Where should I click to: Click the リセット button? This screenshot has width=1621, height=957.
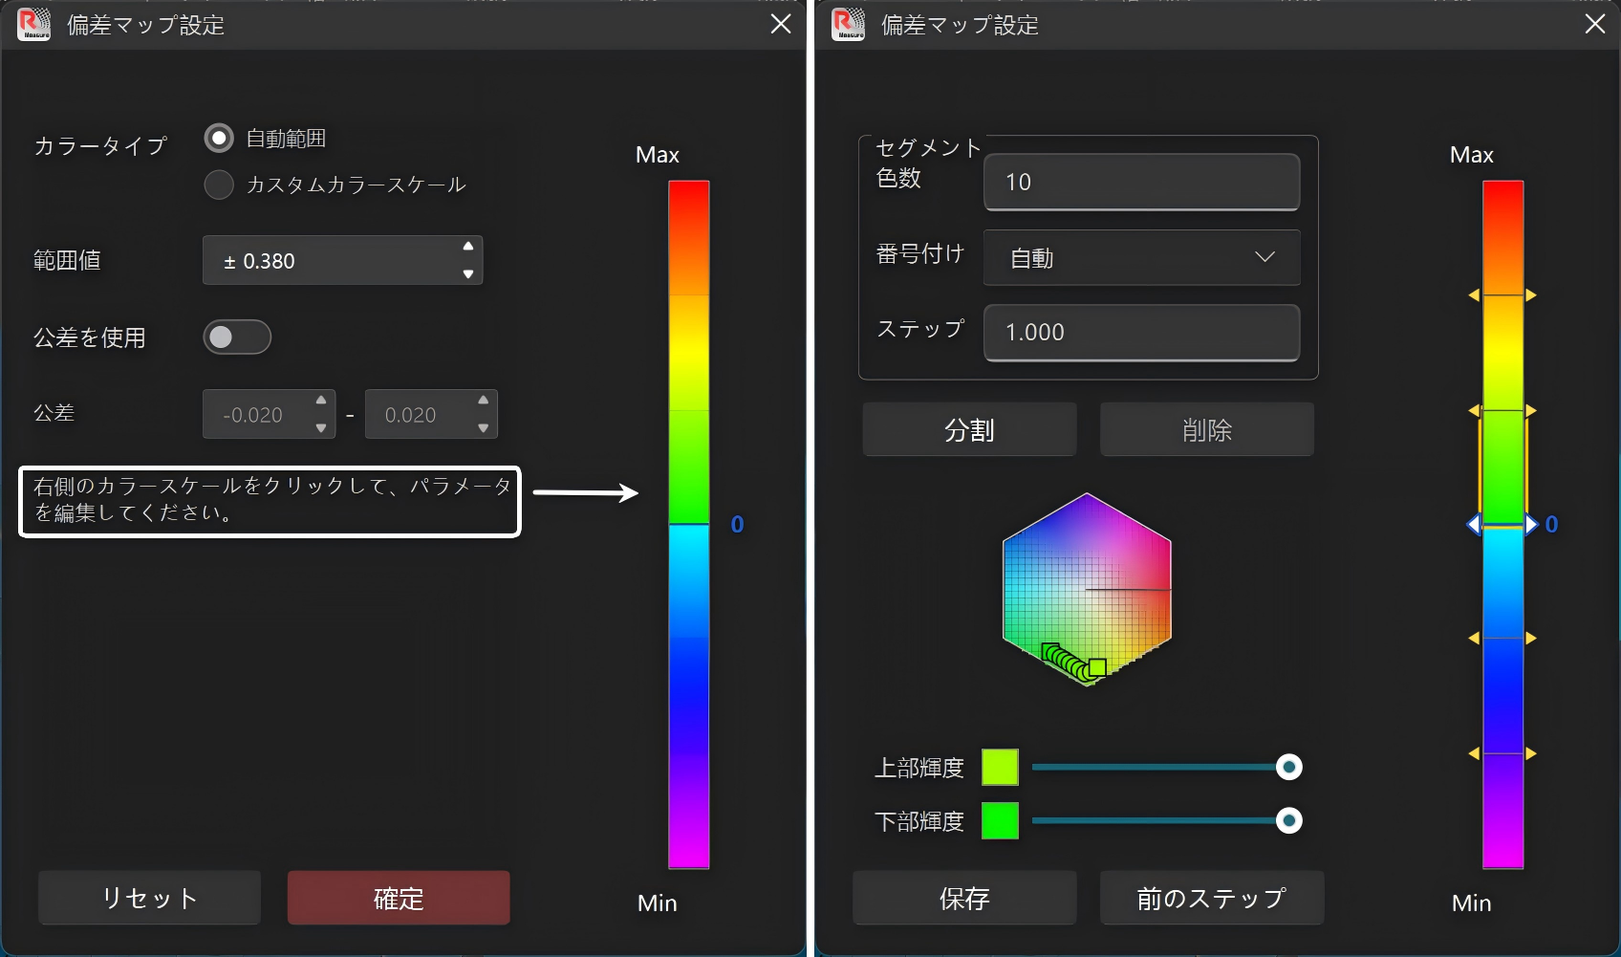[150, 898]
